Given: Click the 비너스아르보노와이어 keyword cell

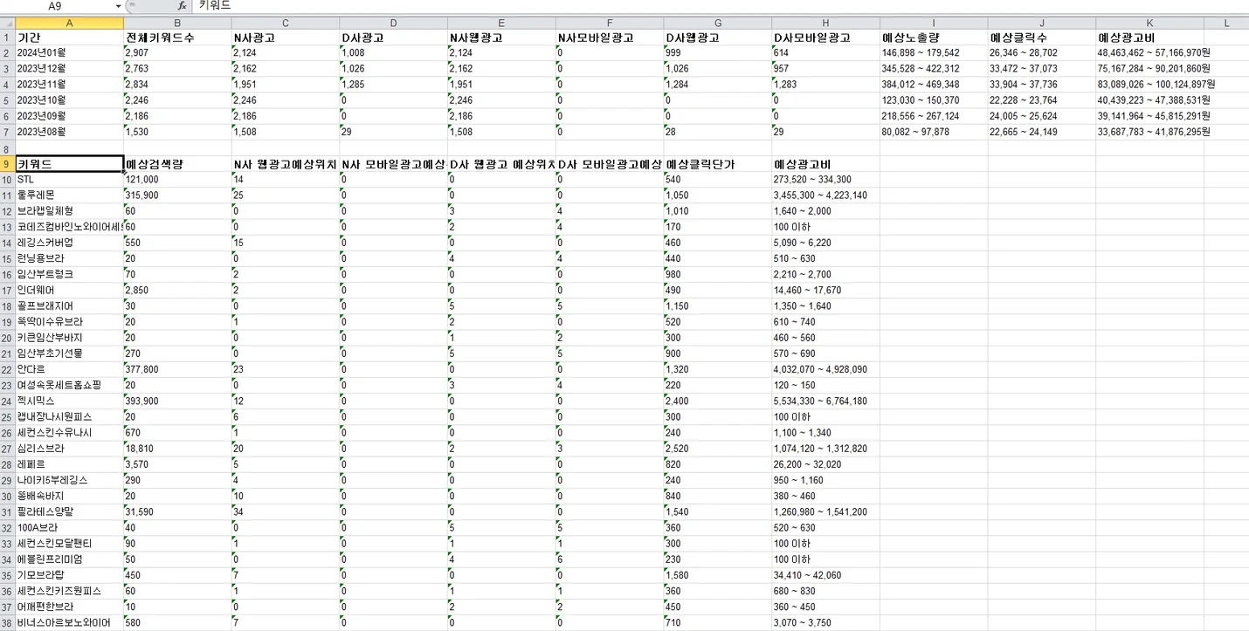Looking at the screenshot, I should [x=69, y=622].
